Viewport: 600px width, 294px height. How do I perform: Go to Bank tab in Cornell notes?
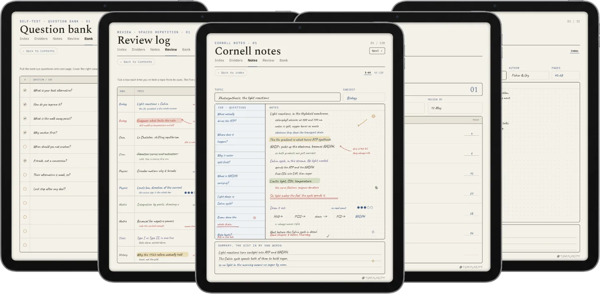(x=284, y=60)
